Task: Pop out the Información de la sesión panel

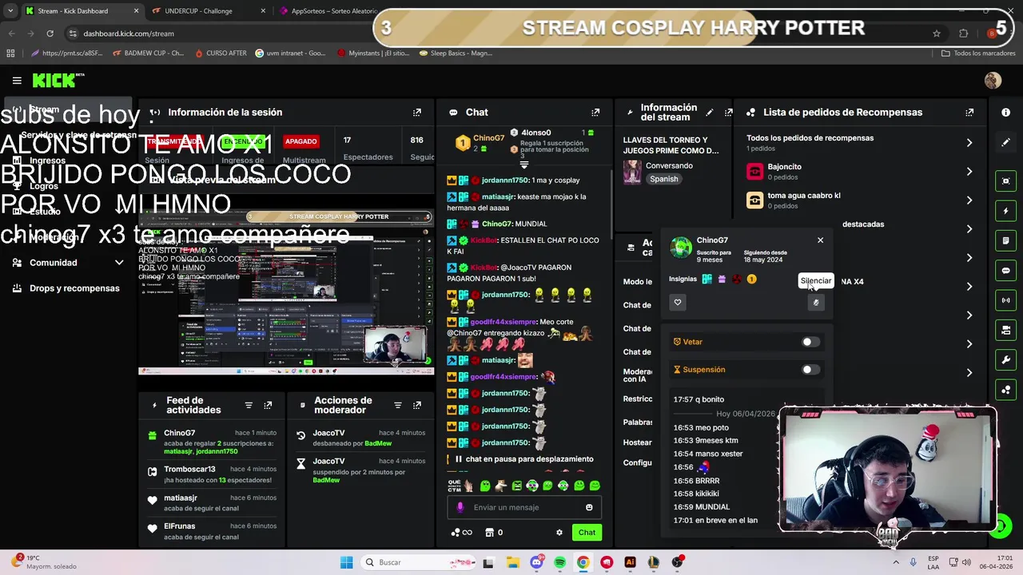Action: click(416, 113)
